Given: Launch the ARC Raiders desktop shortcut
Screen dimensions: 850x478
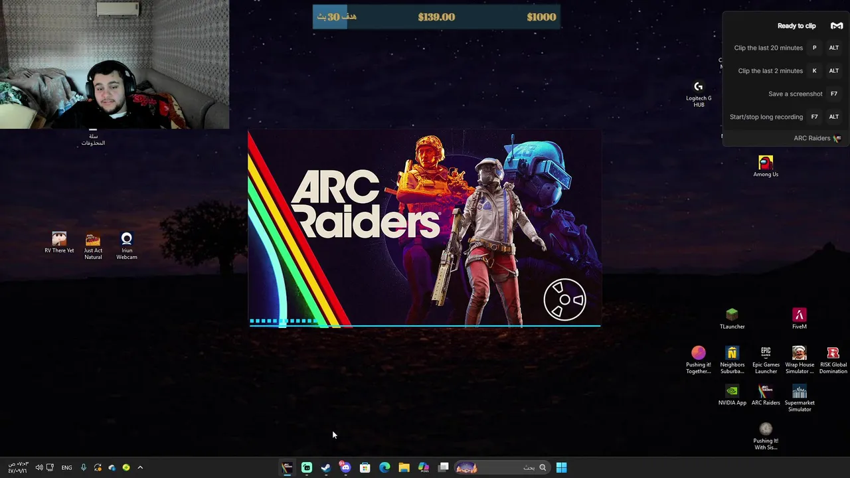Looking at the screenshot, I should click(766, 395).
